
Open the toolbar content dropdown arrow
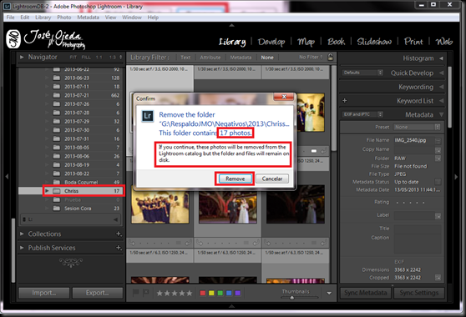click(329, 293)
